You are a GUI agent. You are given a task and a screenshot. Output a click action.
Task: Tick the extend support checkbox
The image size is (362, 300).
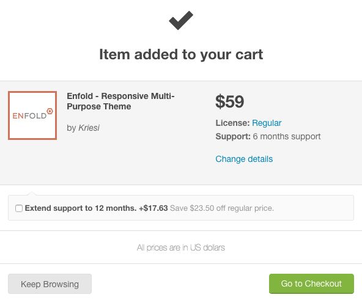click(x=19, y=208)
